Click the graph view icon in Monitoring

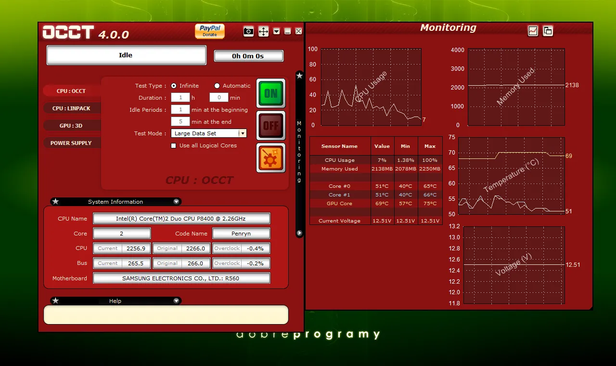click(x=533, y=31)
